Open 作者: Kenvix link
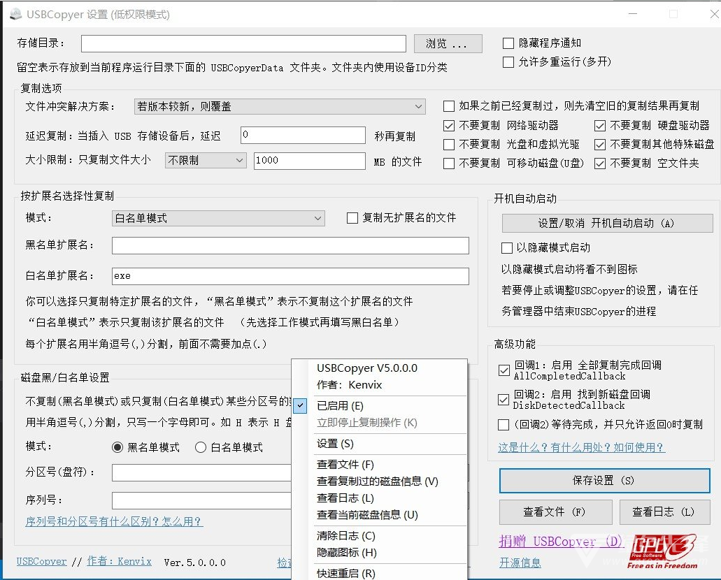The image size is (721, 580). tap(119, 561)
